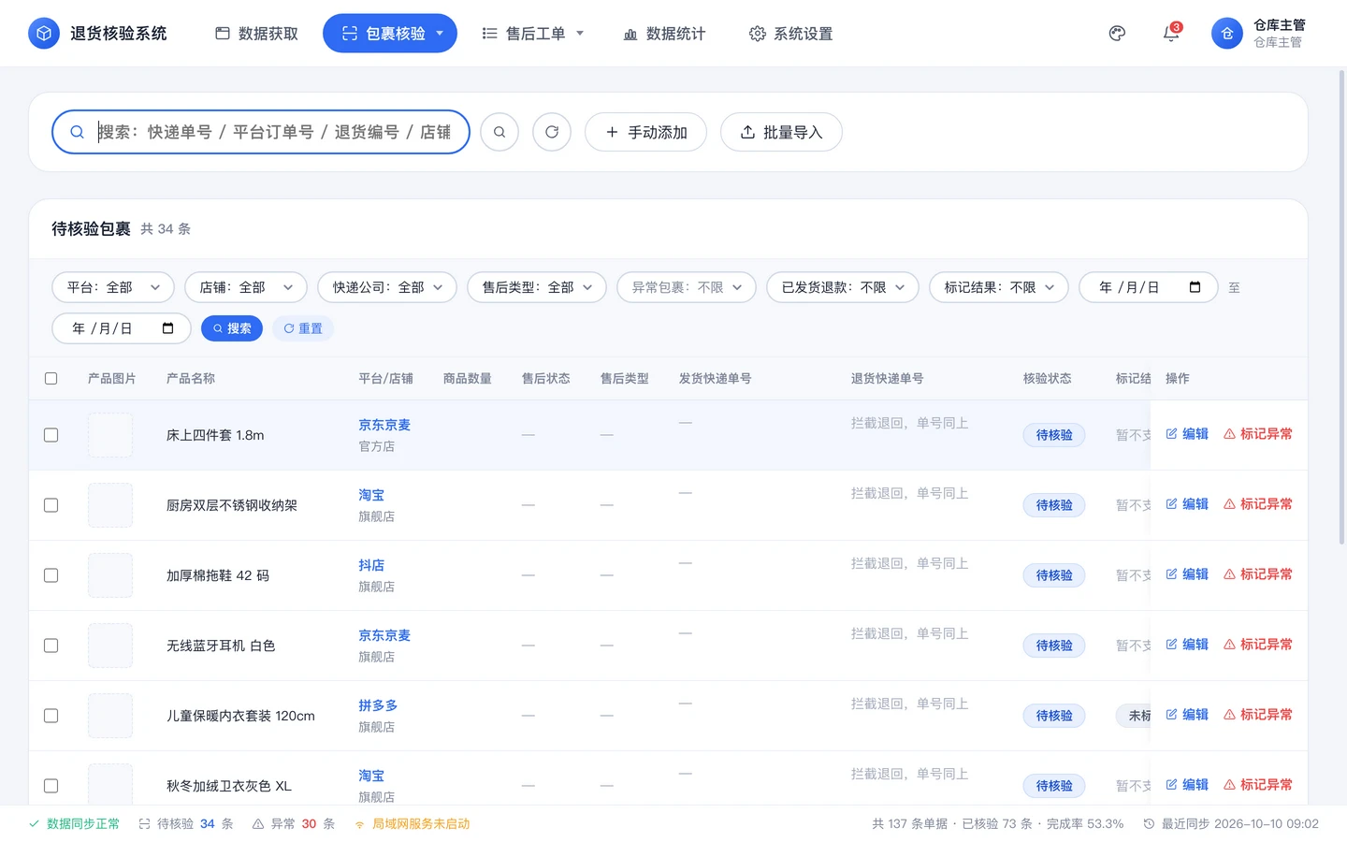Check the 儿童保暖内衣套装 120cm row
Viewport: 1347px width, 842px height.
pyautogui.click(x=51, y=716)
